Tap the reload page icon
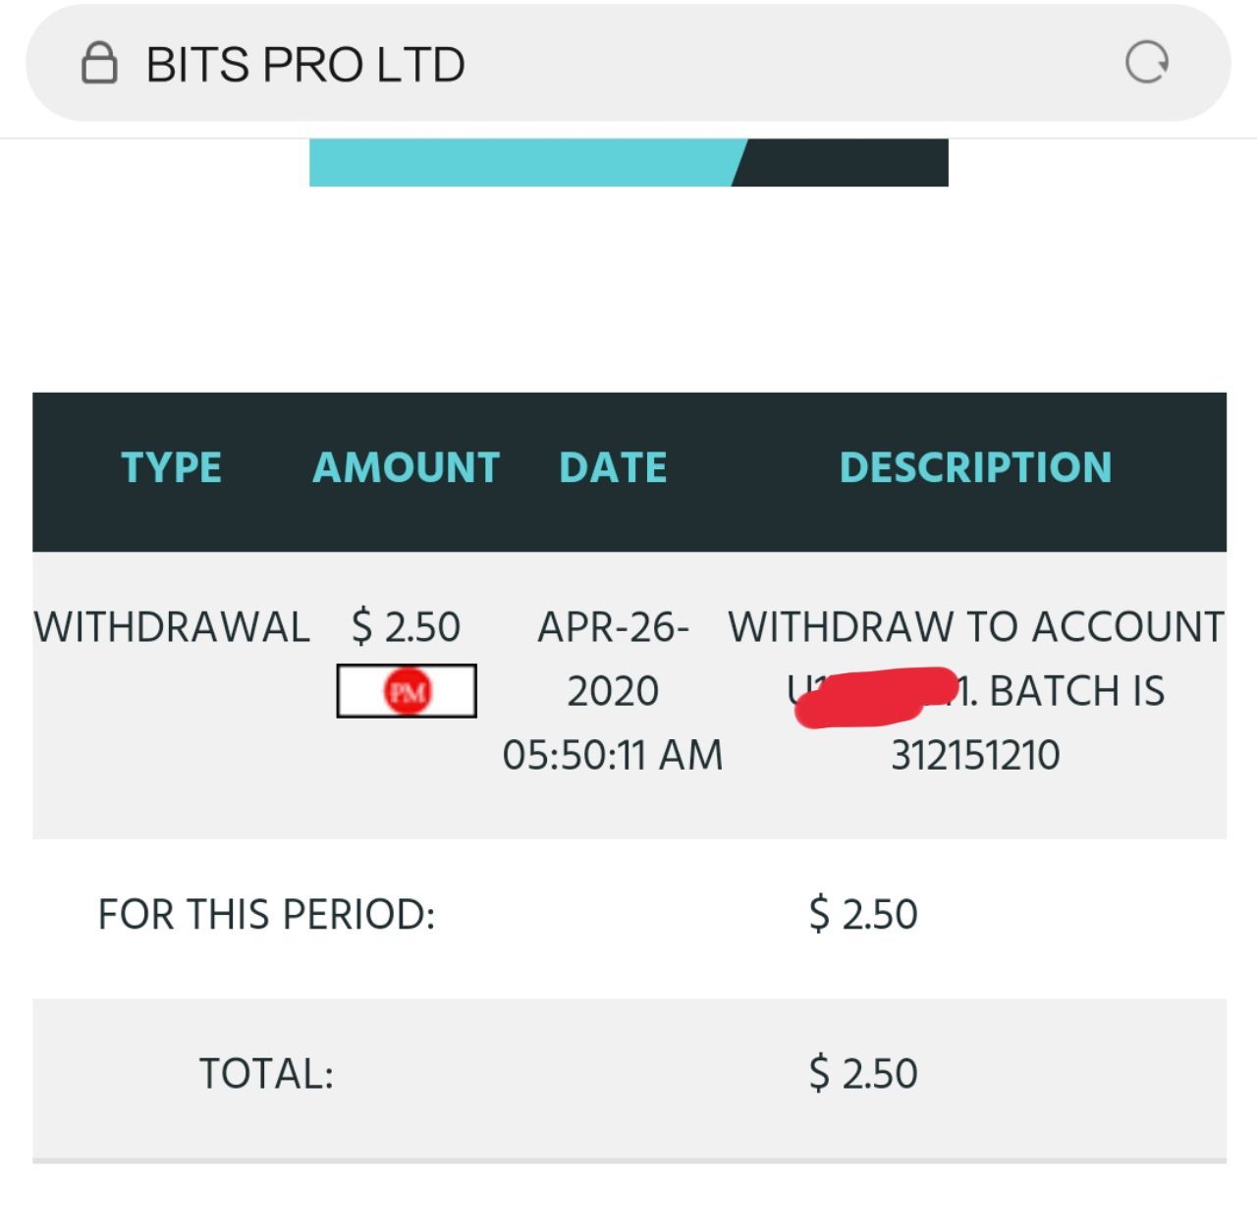 coord(1146,63)
